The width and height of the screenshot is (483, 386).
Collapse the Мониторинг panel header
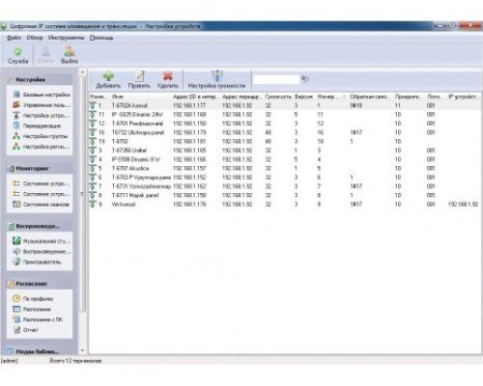click(x=40, y=168)
